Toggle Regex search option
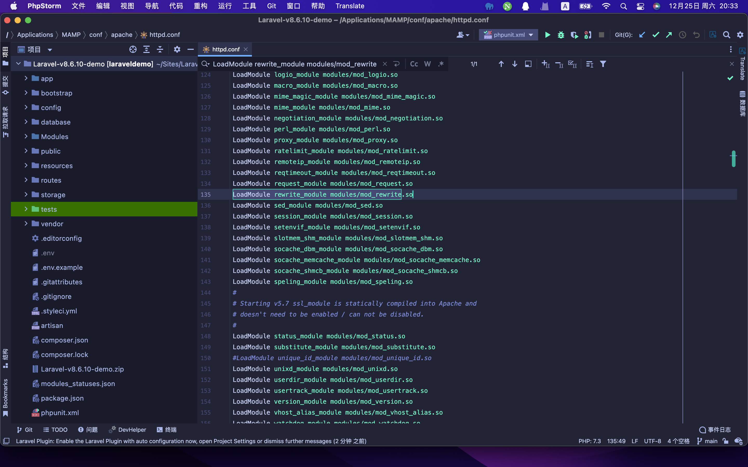Viewport: 748px width, 467px height. point(441,64)
